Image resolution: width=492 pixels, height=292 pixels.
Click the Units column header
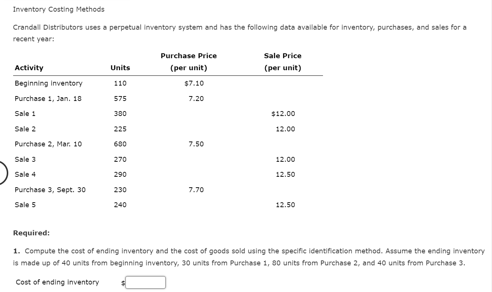tap(120, 68)
